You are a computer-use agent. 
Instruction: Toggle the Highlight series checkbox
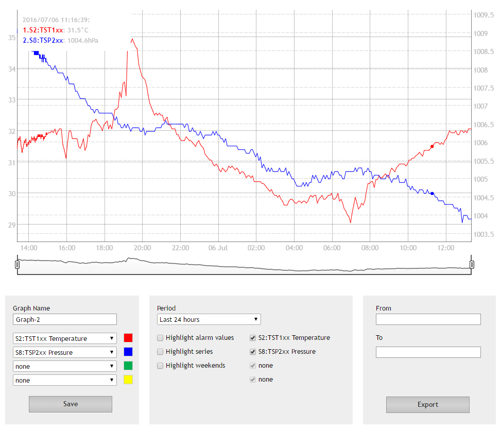160,352
